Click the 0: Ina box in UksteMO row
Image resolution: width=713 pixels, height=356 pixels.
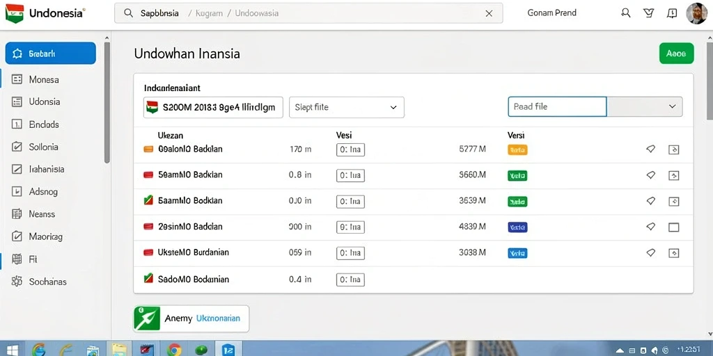tap(350, 252)
